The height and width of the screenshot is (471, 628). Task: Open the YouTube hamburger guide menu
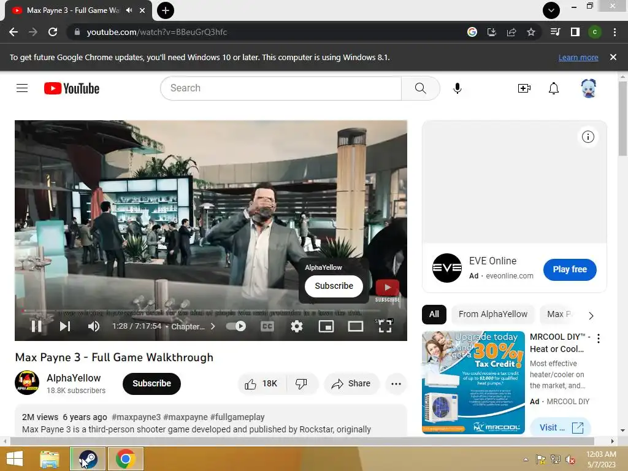pyautogui.click(x=22, y=88)
